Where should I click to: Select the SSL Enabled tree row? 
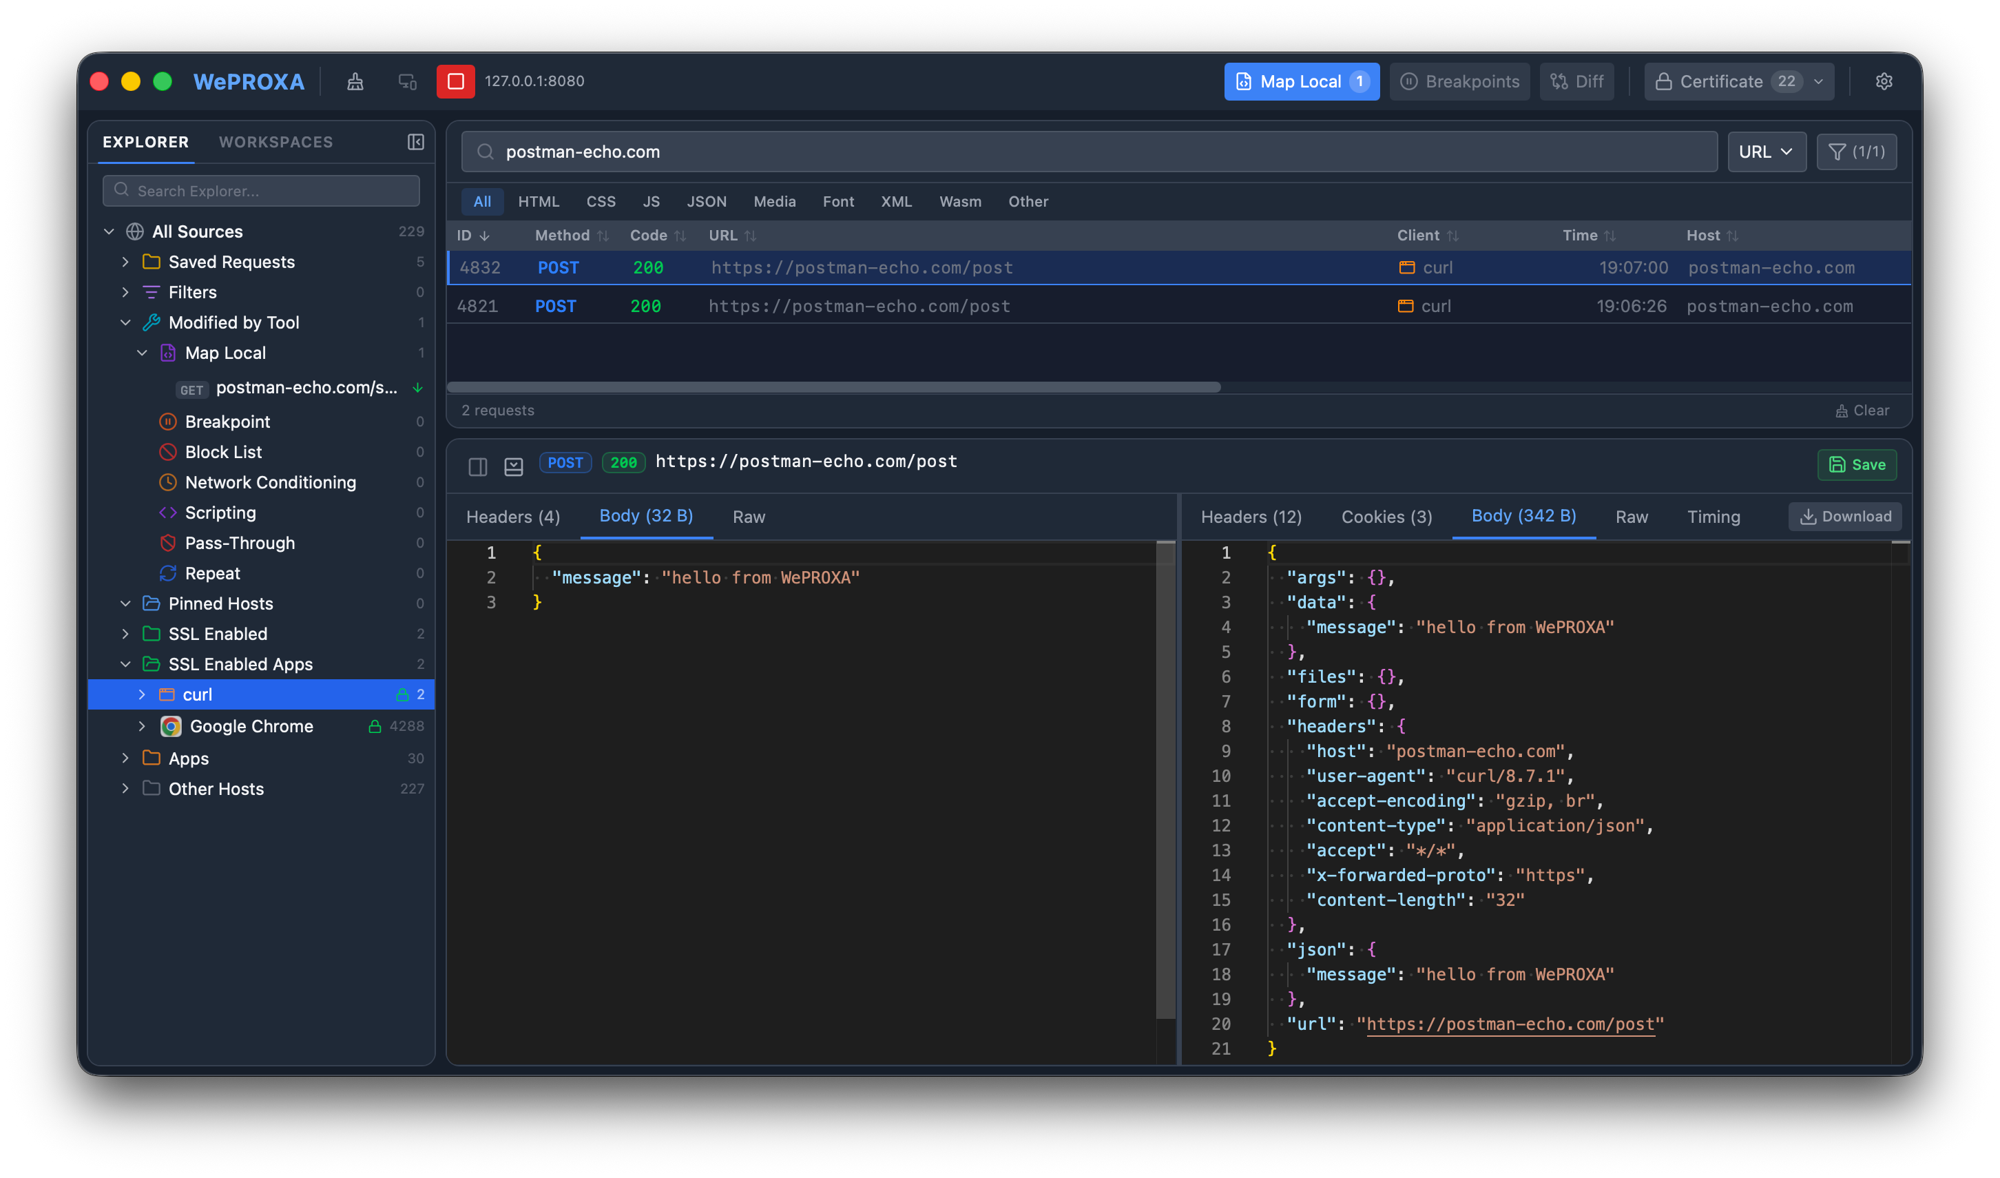pyautogui.click(x=262, y=634)
